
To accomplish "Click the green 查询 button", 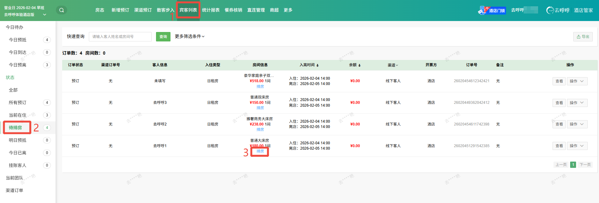I will pos(163,37).
